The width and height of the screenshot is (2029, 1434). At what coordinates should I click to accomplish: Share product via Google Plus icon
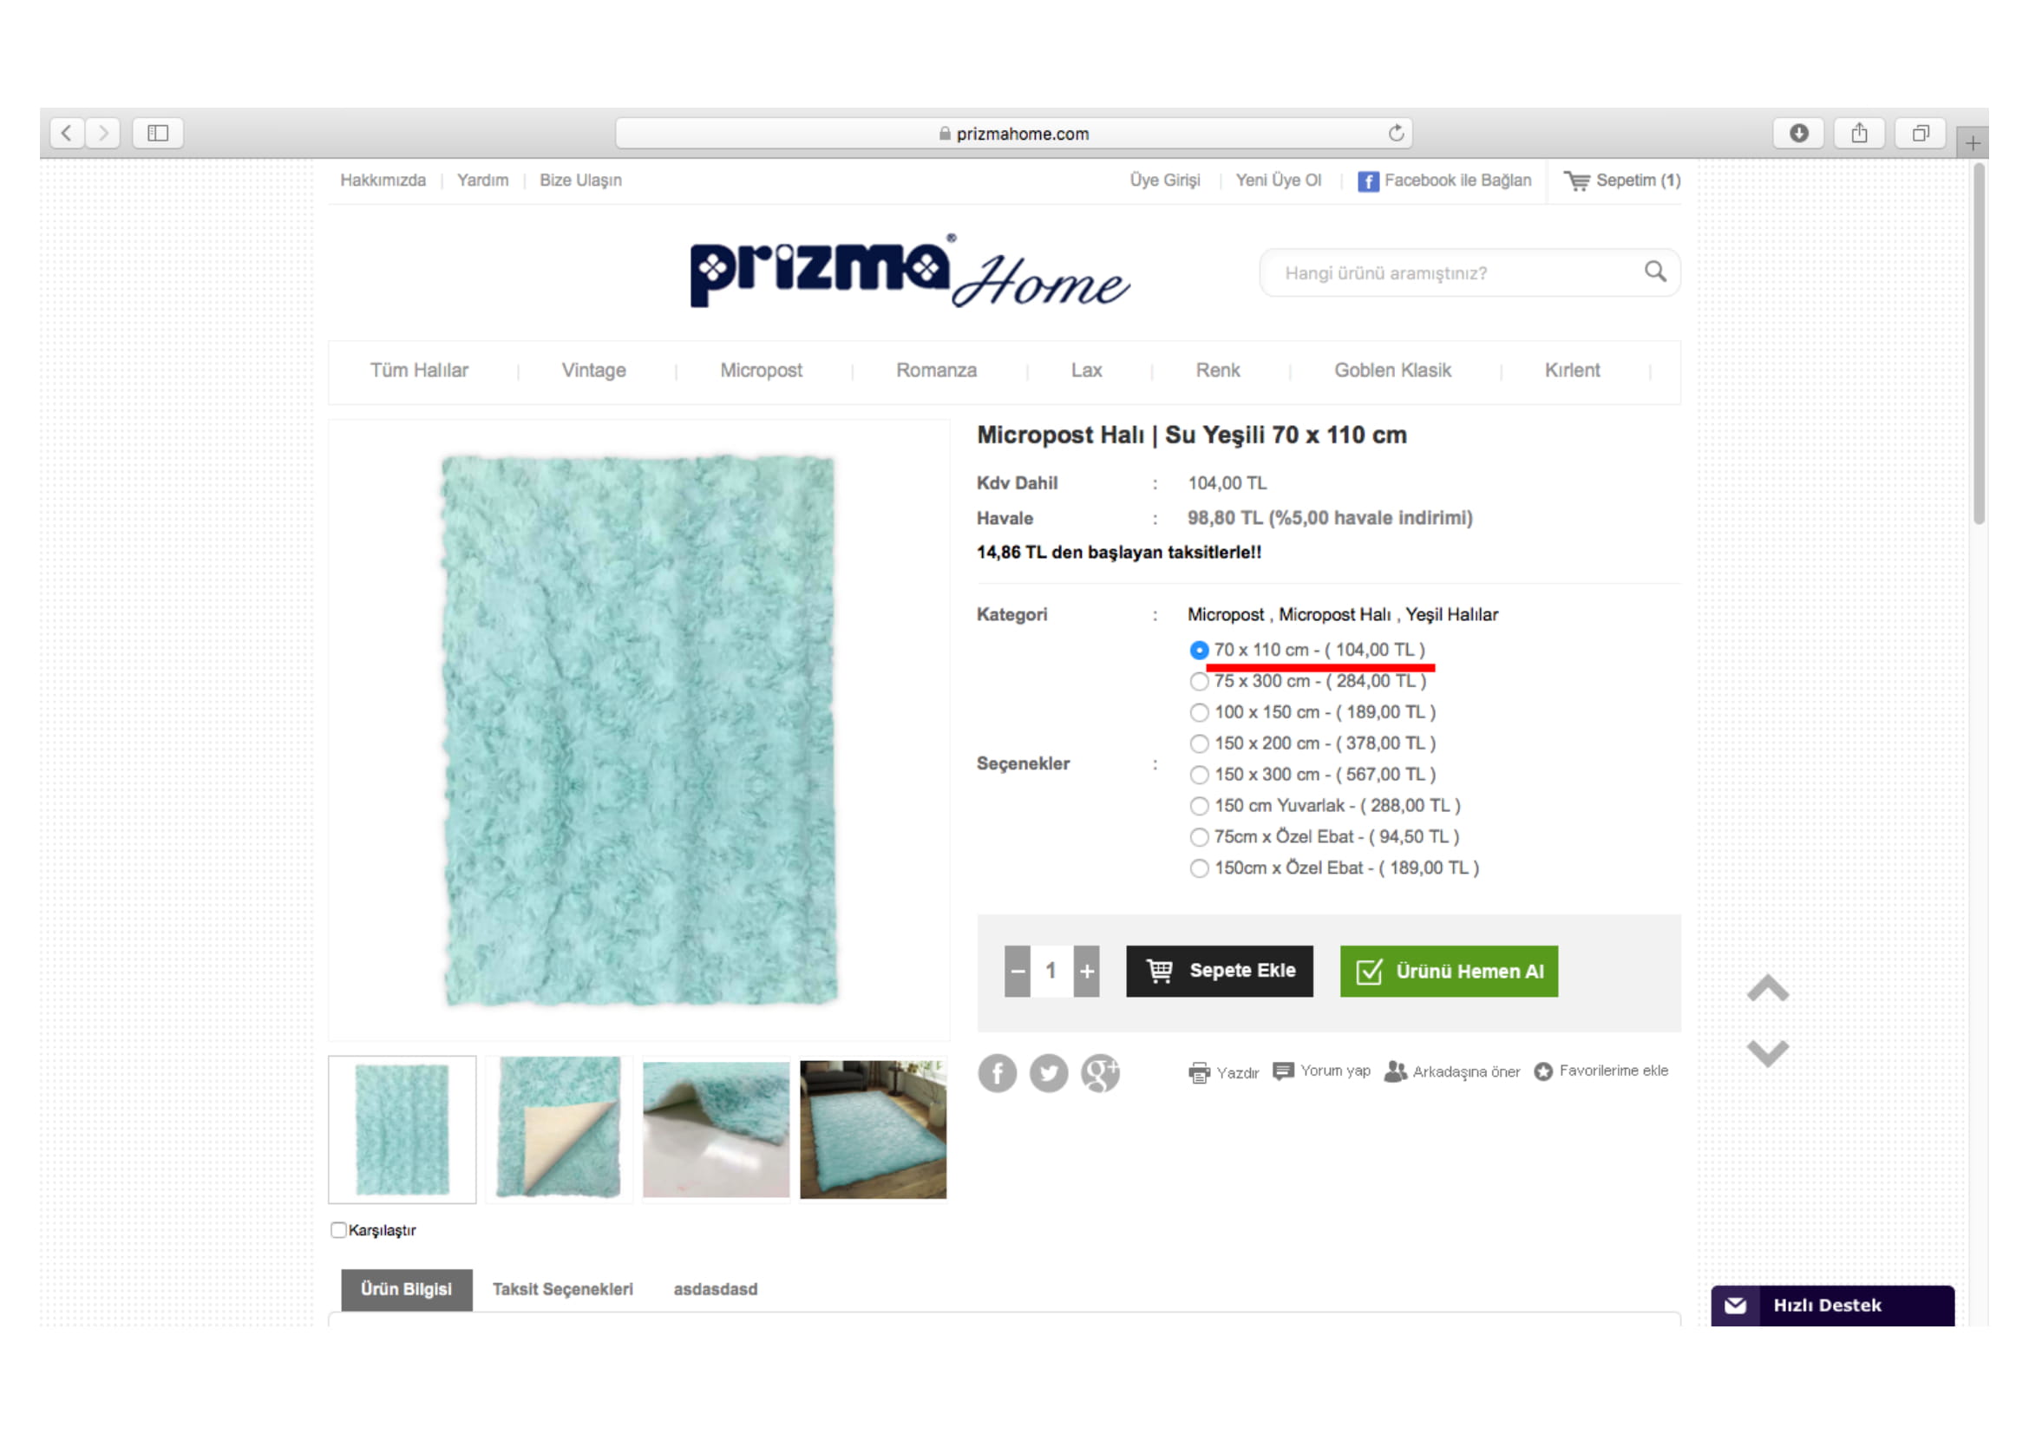click(x=1100, y=1073)
